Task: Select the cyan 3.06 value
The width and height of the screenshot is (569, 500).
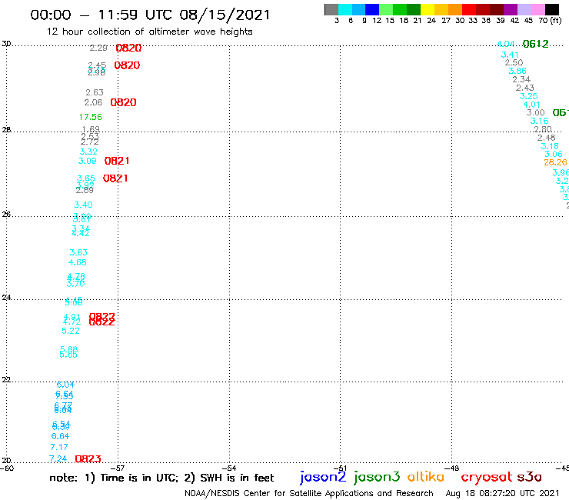Action: click(554, 154)
